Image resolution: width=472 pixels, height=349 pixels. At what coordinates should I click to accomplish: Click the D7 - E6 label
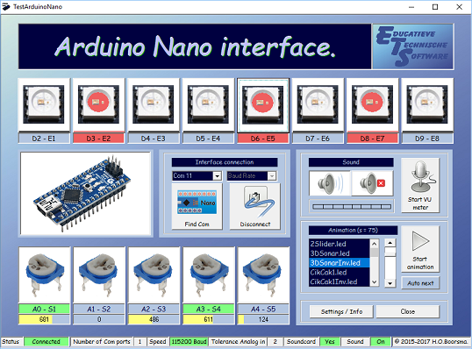coord(318,139)
